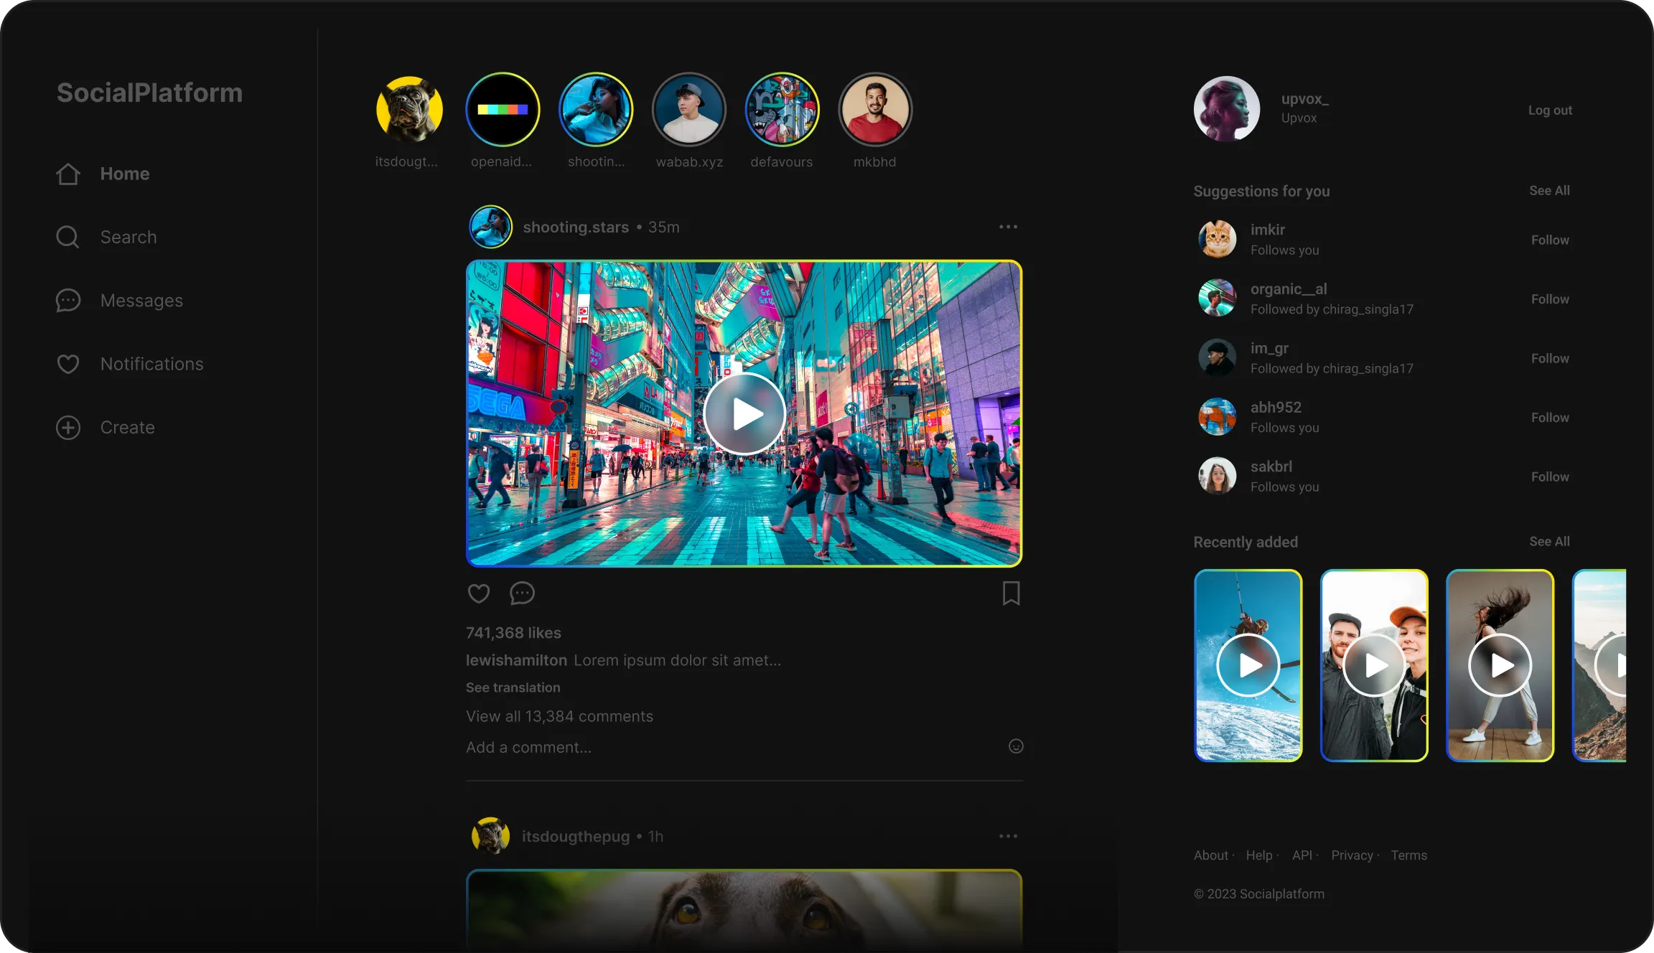Click 741,368 likes count

click(x=513, y=633)
